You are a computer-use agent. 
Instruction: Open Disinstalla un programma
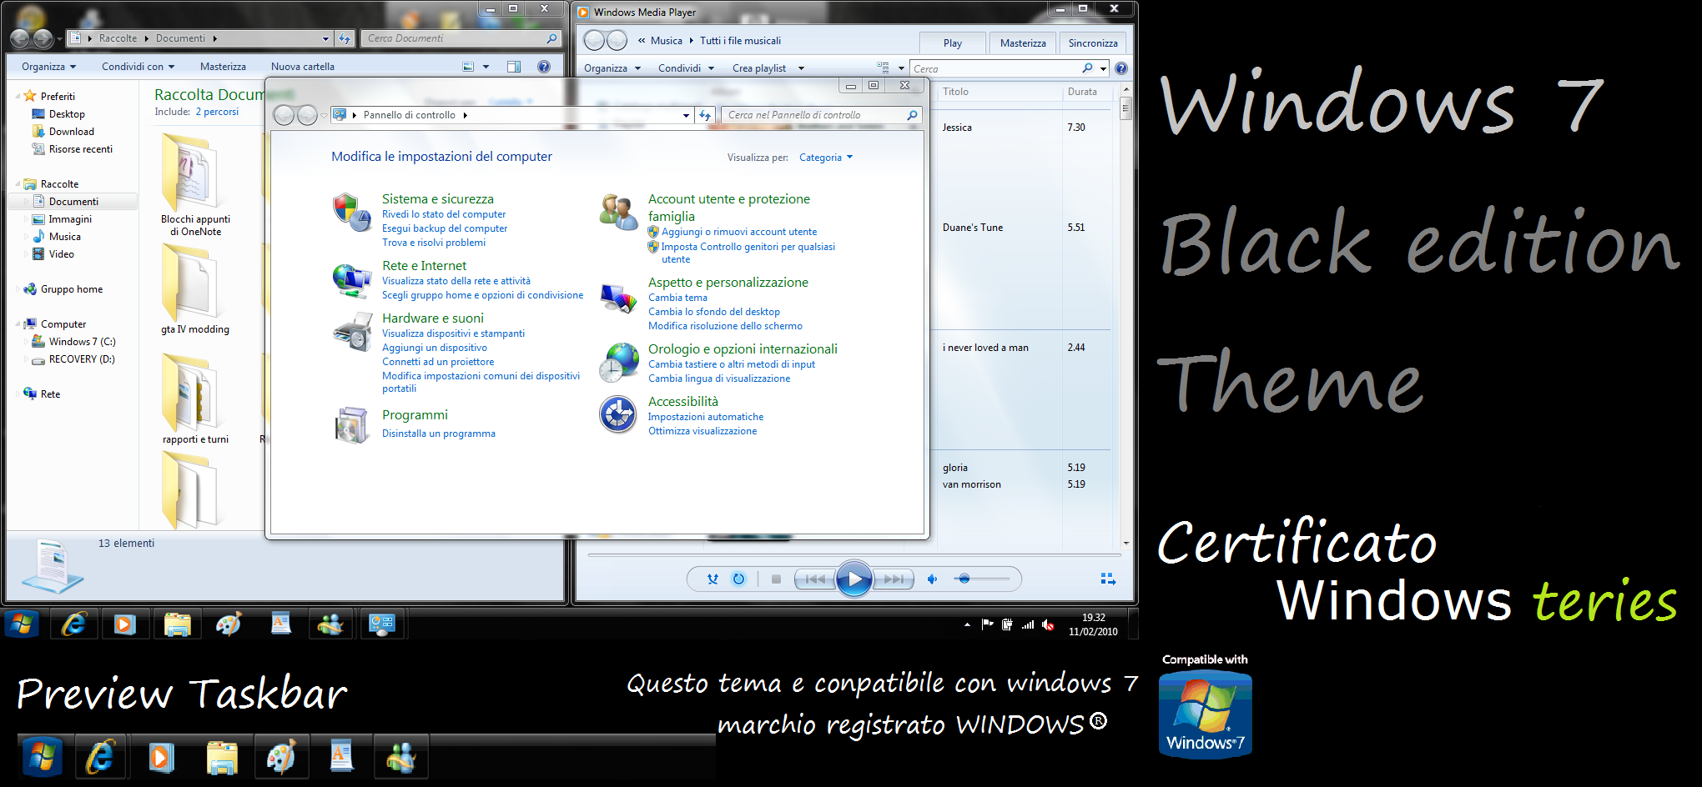pos(439,433)
